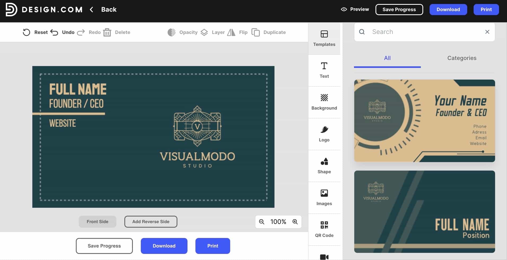
Task: Open the Logo panel
Action: 324,133
